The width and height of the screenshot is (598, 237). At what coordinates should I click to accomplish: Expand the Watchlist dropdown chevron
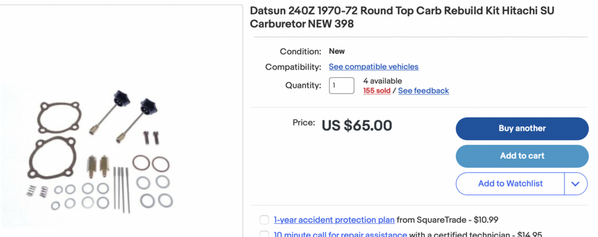coord(575,184)
